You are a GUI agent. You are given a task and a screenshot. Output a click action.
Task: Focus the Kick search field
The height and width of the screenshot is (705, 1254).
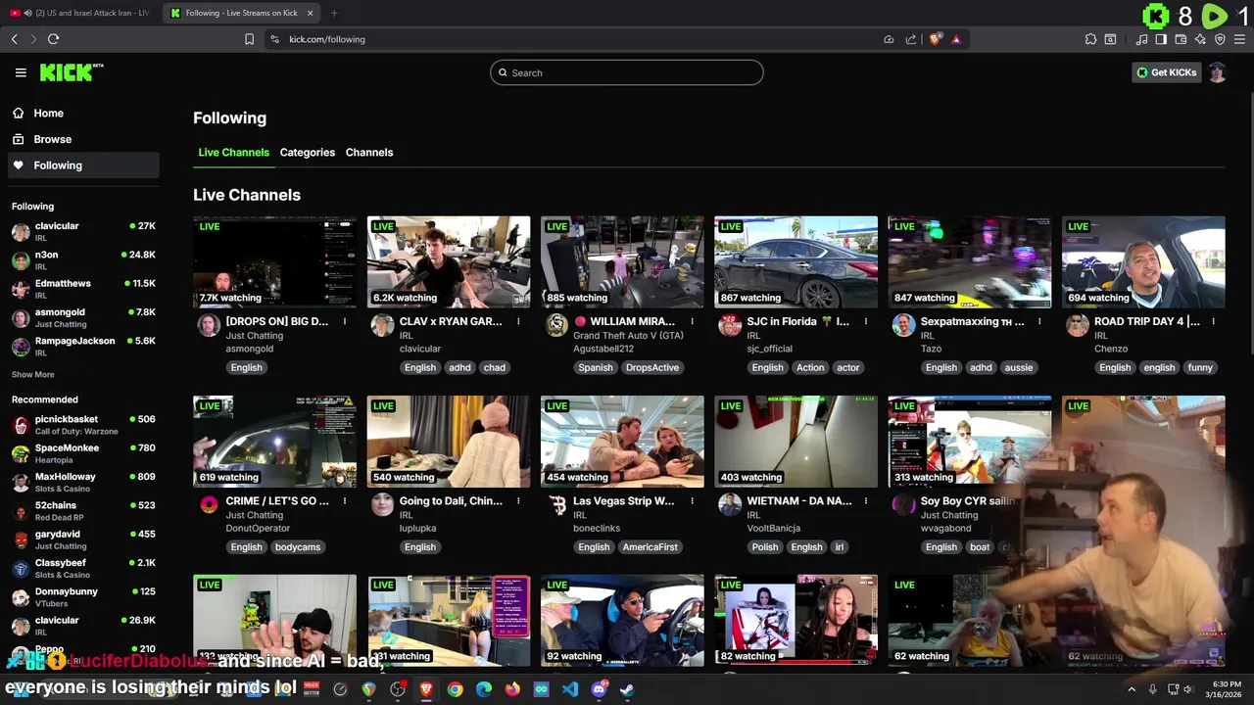point(627,72)
